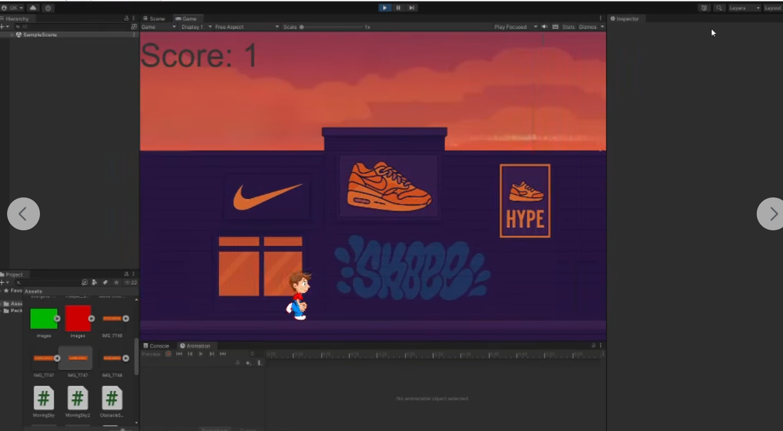Image resolution: width=783 pixels, height=431 pixels.
Task: Click the Step frame button
Action: coord(411,8)
